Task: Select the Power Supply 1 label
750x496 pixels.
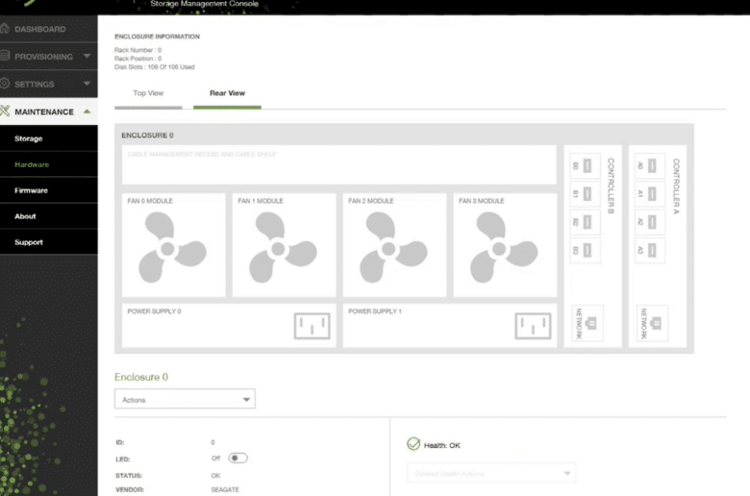Action: (375, 311)
